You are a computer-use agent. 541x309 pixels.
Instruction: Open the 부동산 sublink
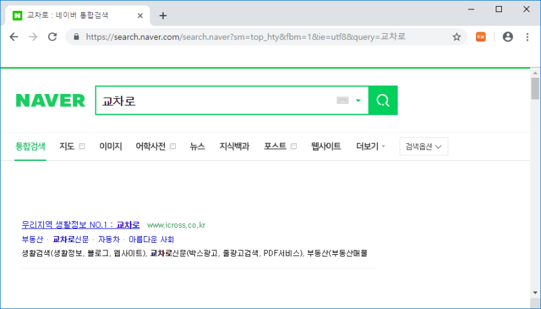pyautogui.click(x=32, y=239)
